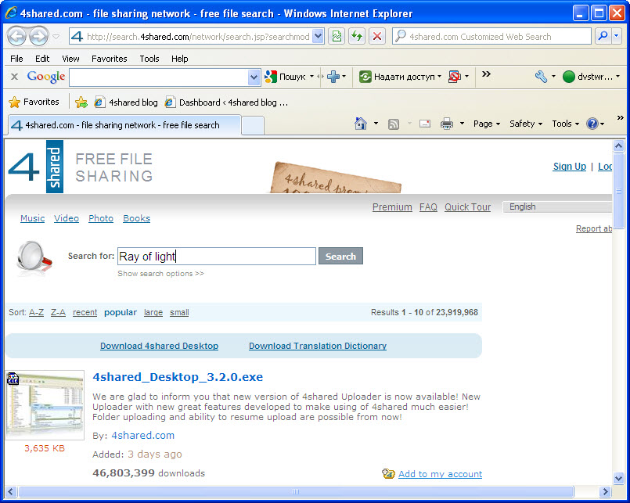This screenshot has height=503, width=630.
Task: Click the popup blocker icon on Google toolbar
Action: pos(455,77)
